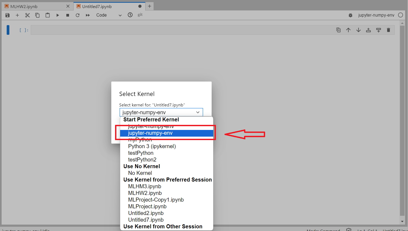Viewport: 408px width, 231px height.
Task: Insert a cell above from the cell toolbar
Action: click(368, 30)
